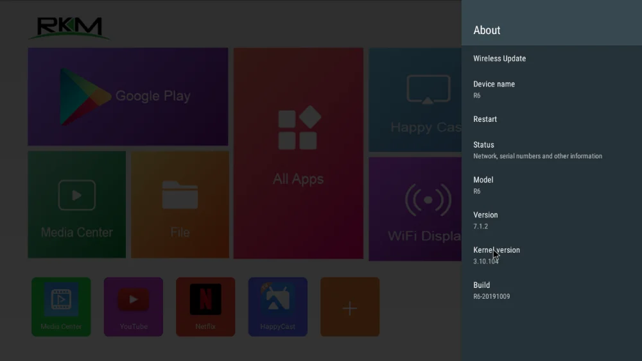This screenshot has width=642, height=361.
Task: Open the Google Play tile
Action: pos(128,96)
